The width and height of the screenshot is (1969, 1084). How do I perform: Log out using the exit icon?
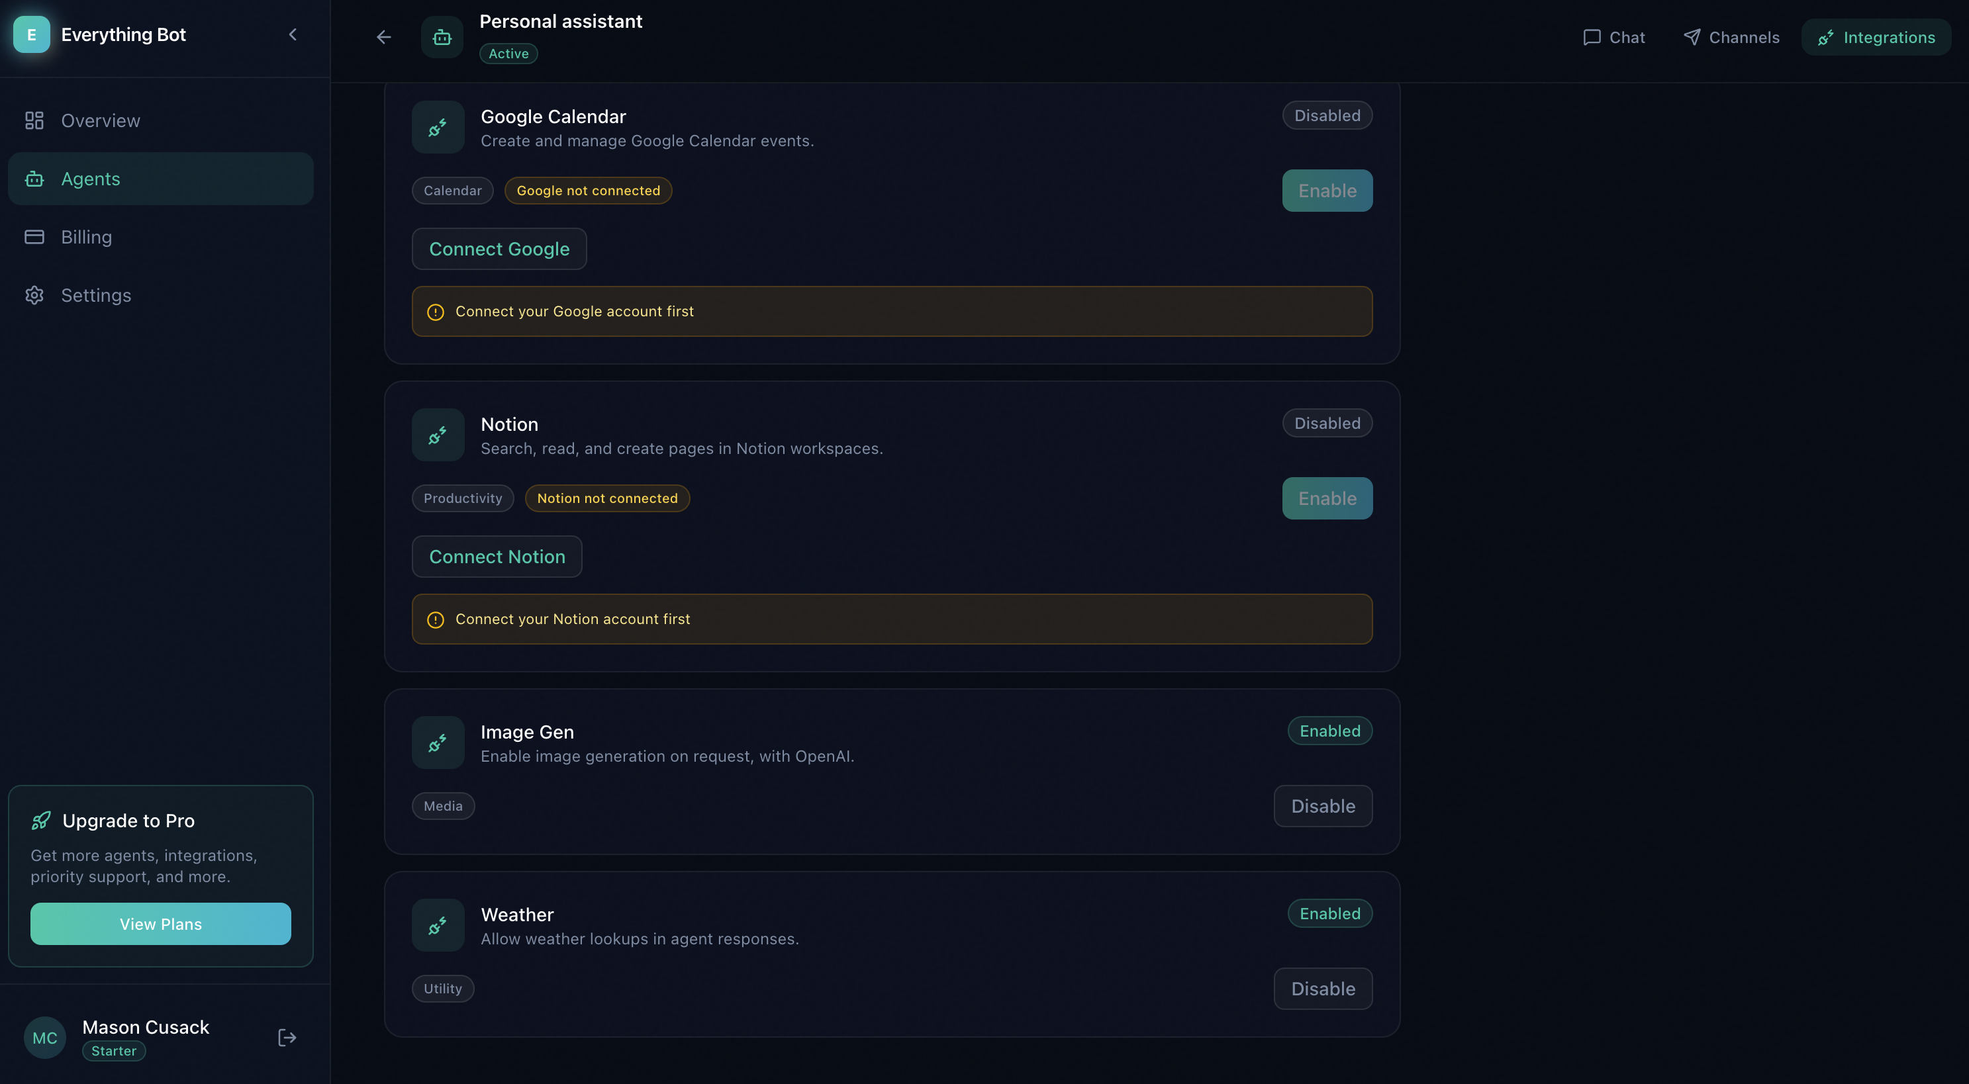click(x=287, y=1038)
